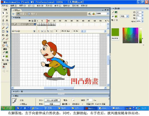Collapse the Color Mixer panel
The height and width of the screenshot is (116, 149).
click(x=113, y=9)
